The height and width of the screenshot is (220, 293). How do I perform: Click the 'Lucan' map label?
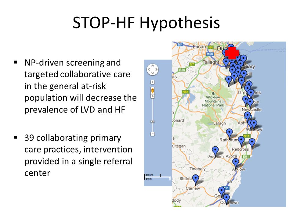(x=199, y=46)
